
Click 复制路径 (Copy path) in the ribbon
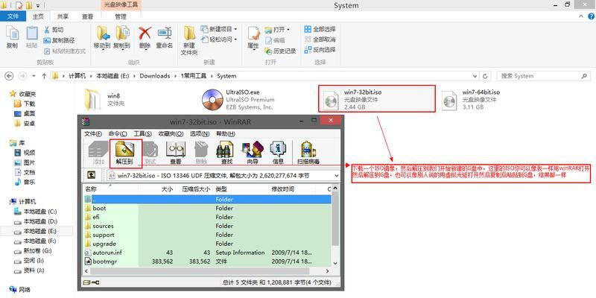click(x=60, y=40)
